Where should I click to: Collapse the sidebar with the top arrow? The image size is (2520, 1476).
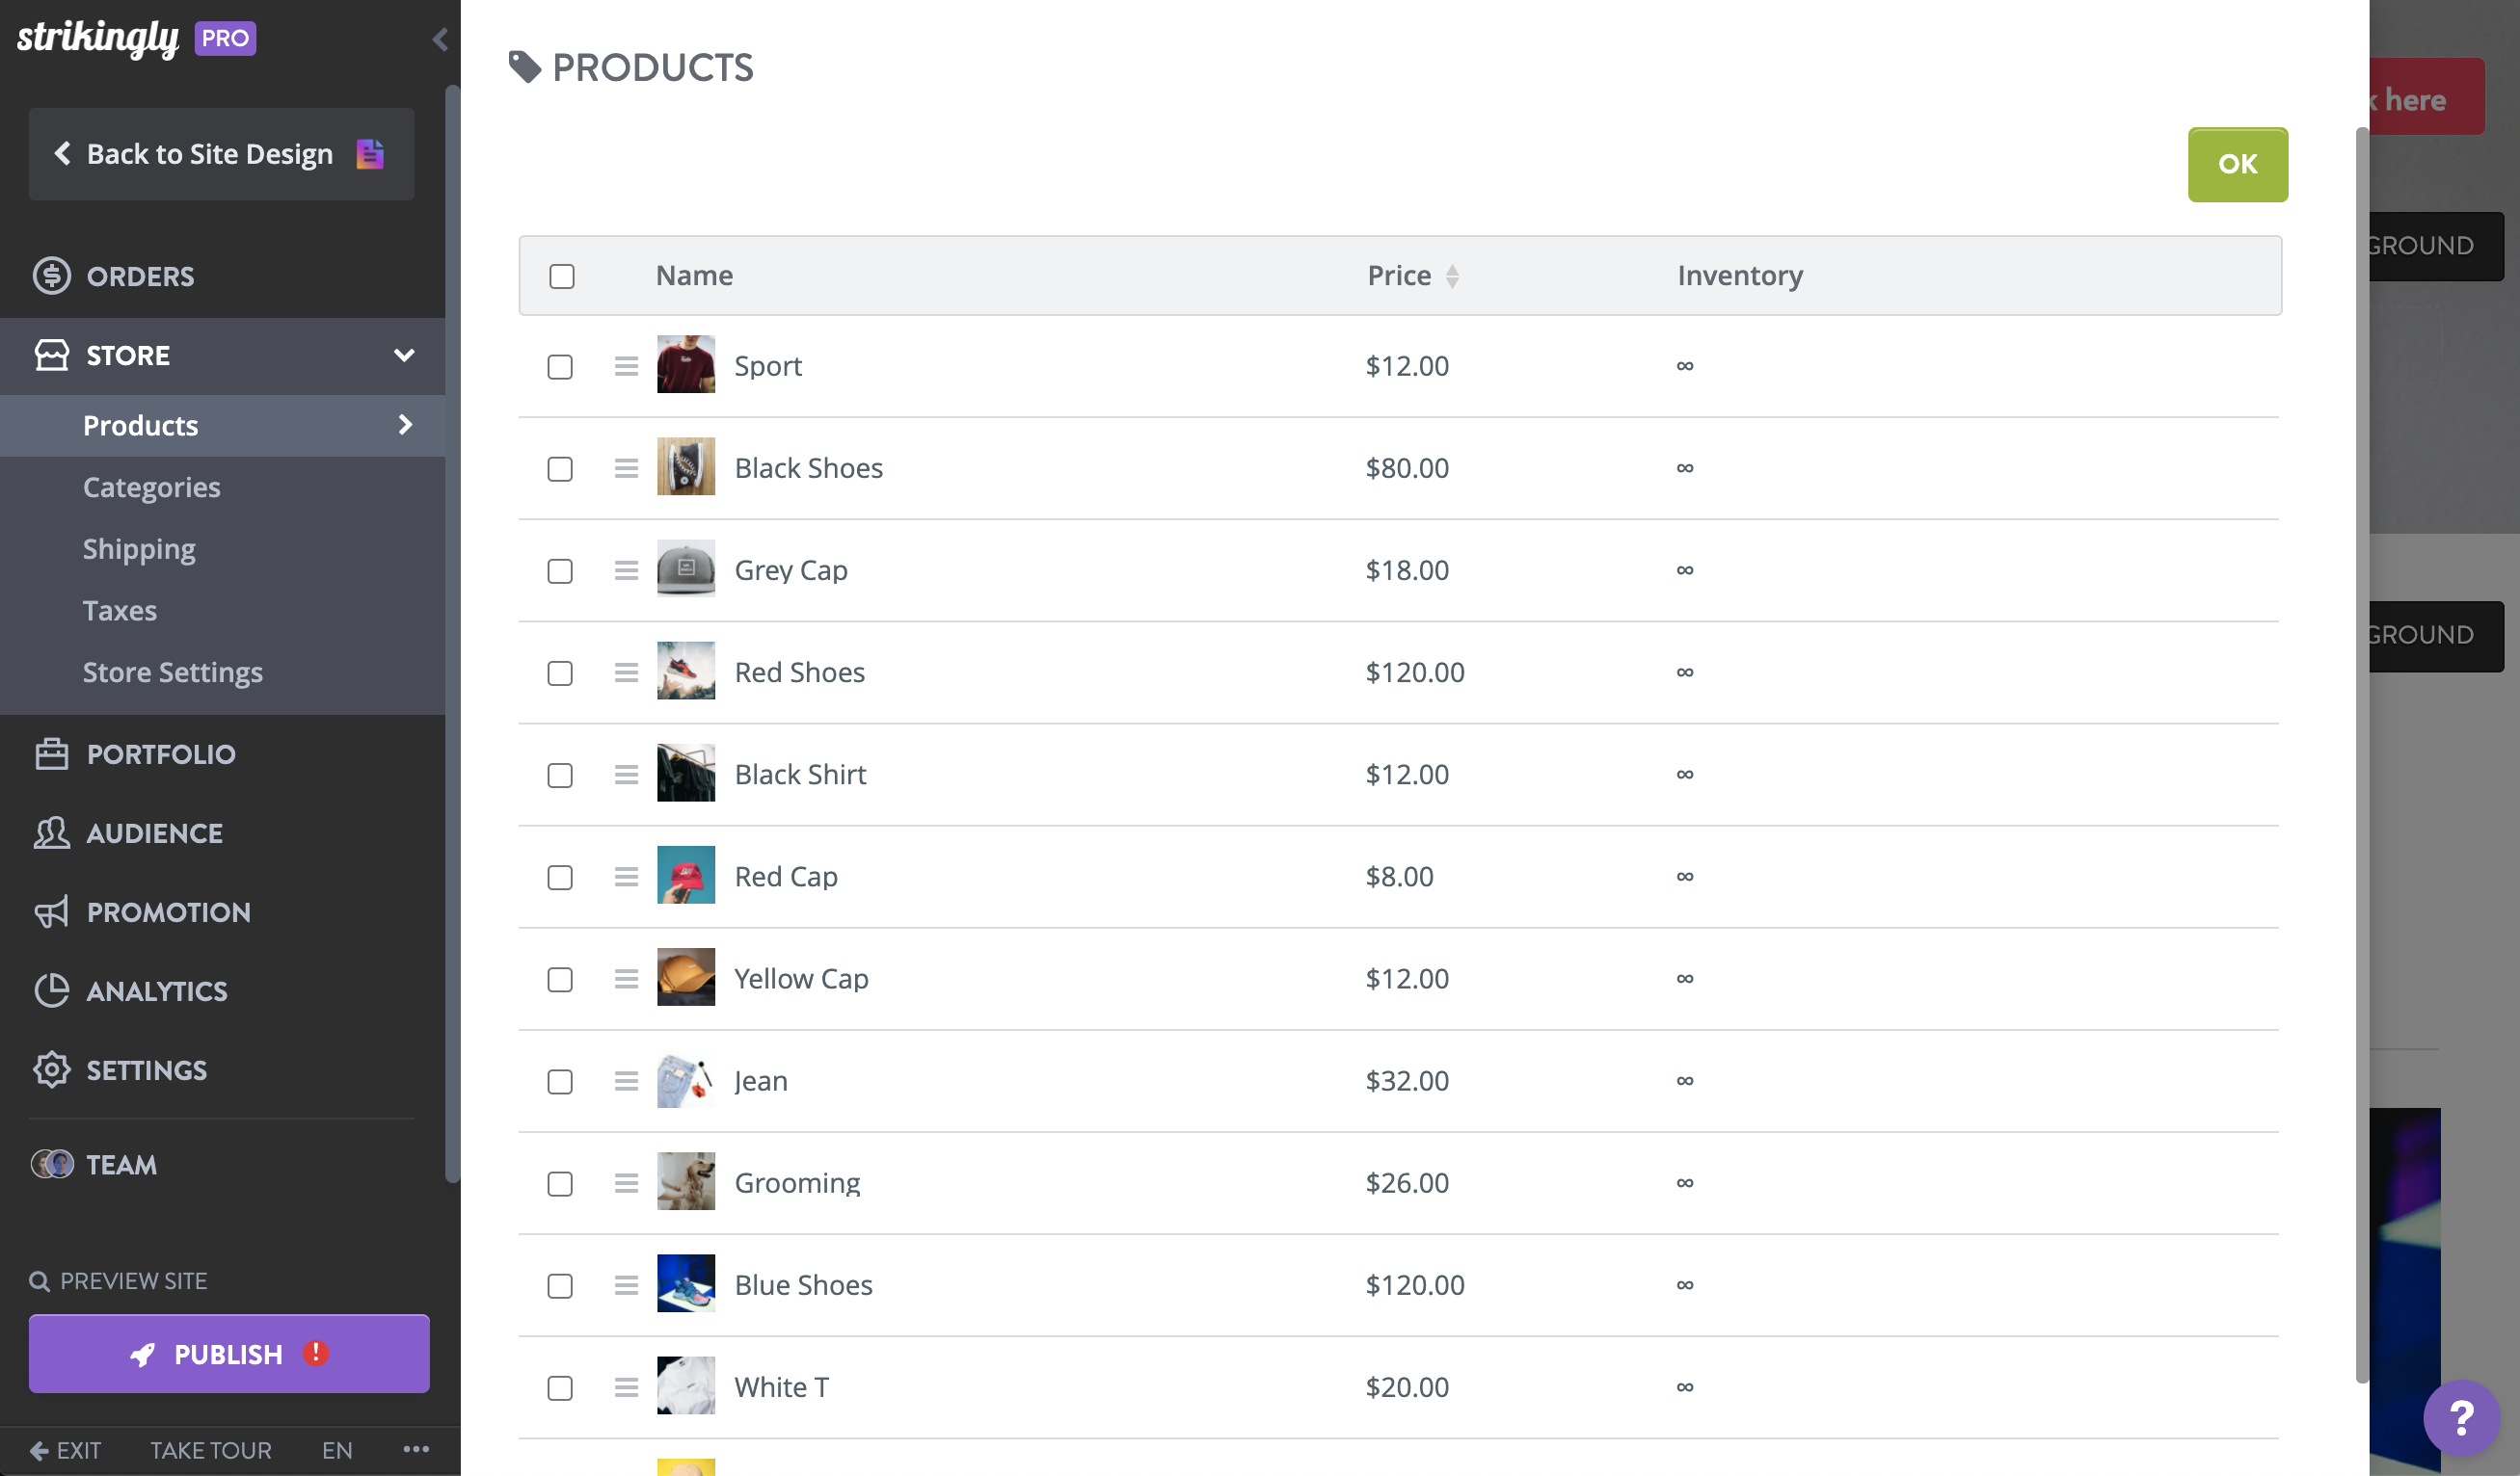(440, 39)
